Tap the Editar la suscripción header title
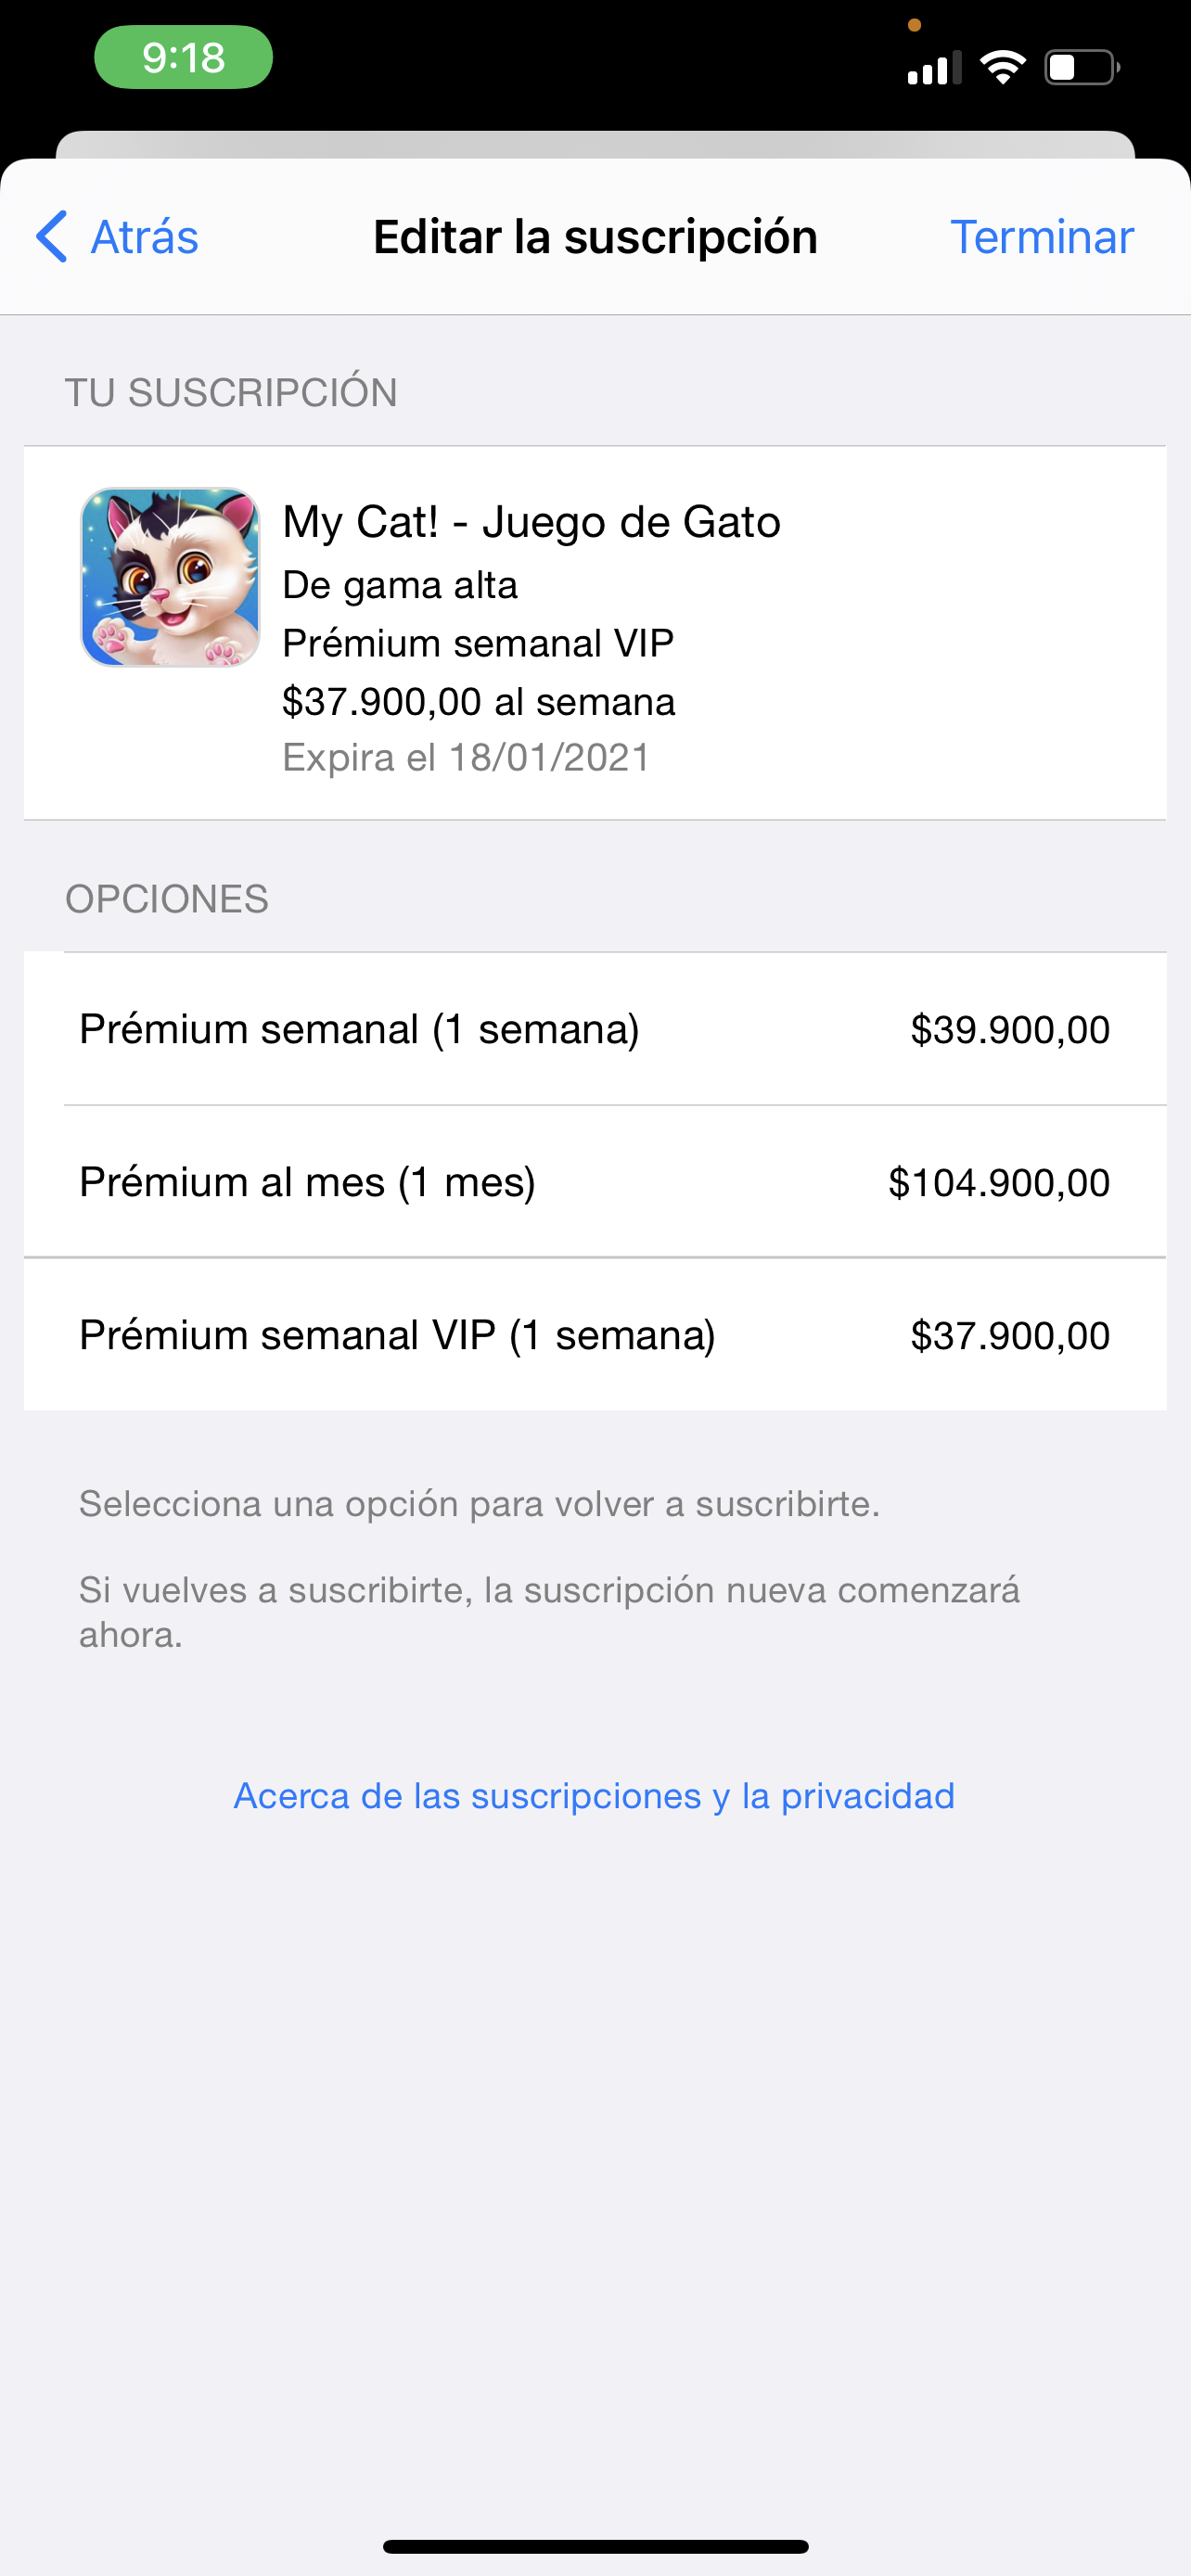 [595, 237]
